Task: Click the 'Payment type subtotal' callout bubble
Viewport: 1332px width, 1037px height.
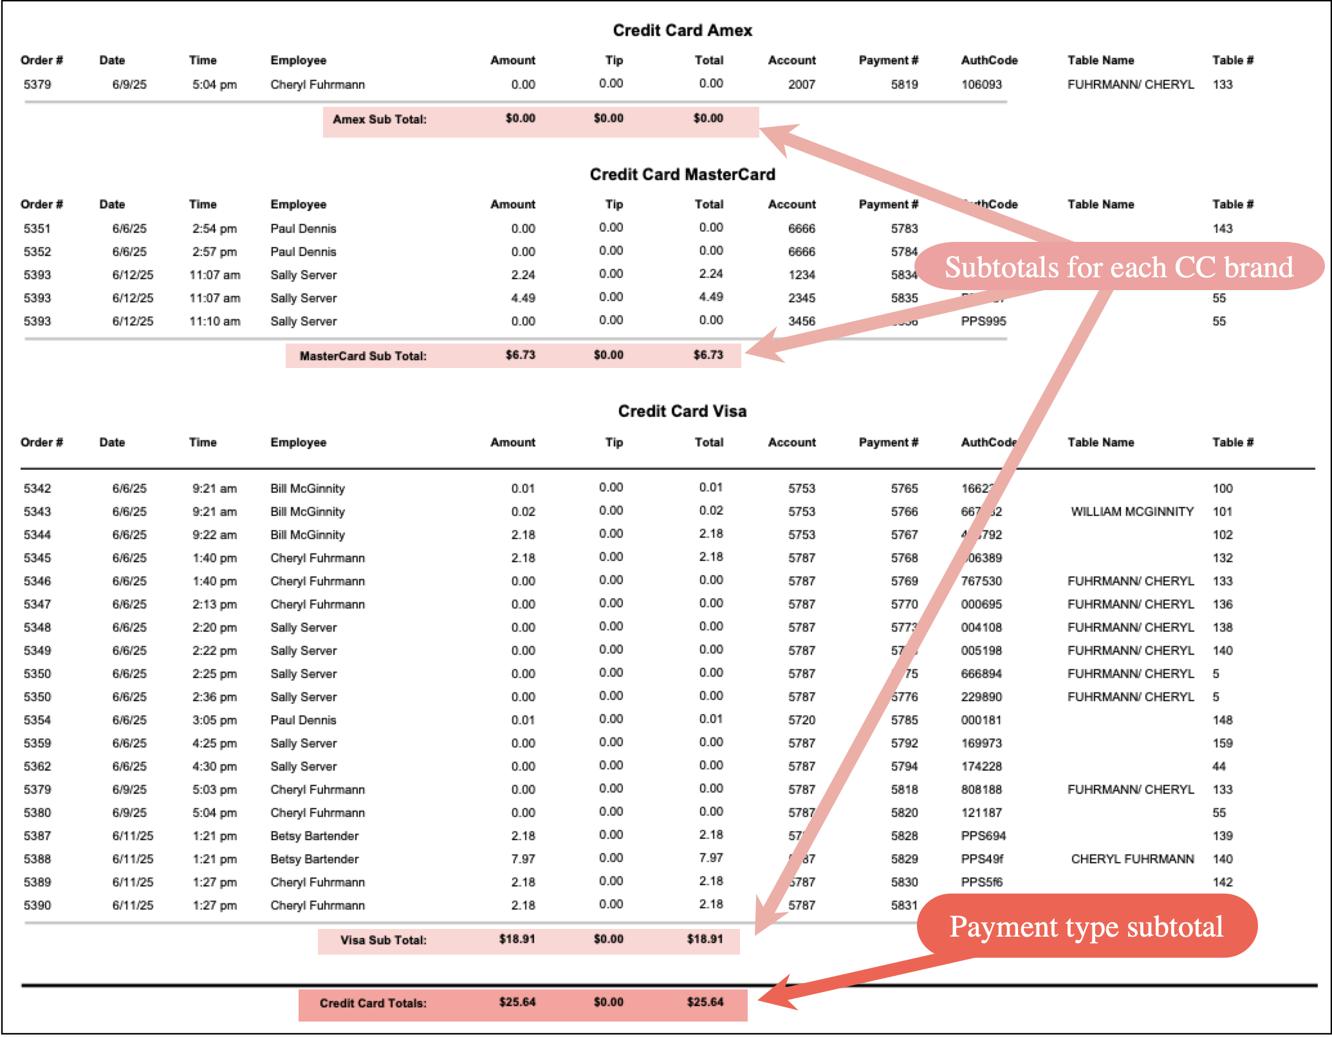Action: click(x=1086, y=926)
